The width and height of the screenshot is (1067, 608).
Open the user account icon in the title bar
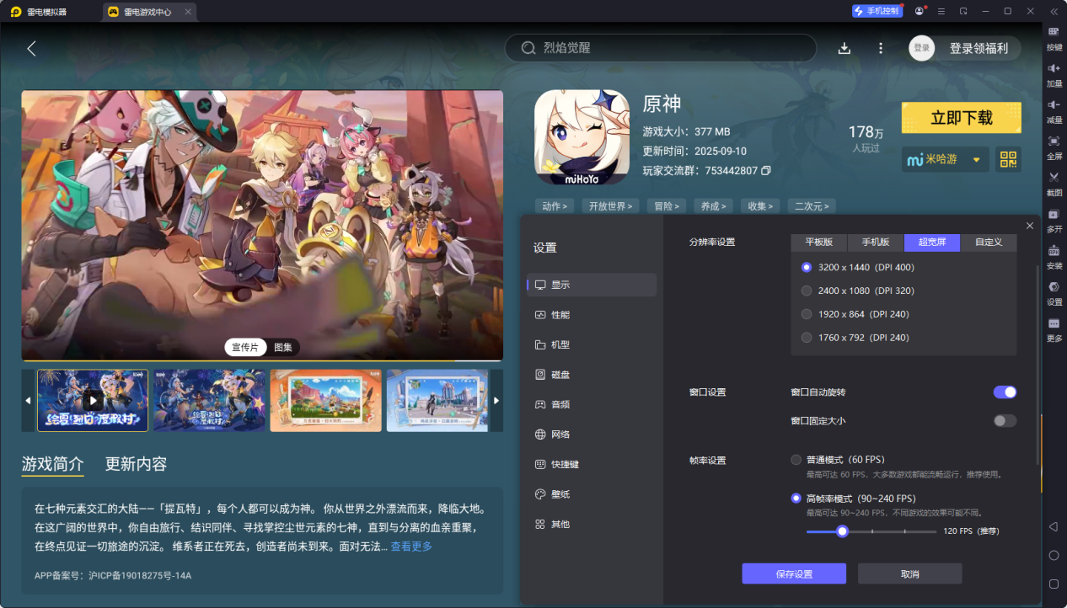click(x=919, y=11)
